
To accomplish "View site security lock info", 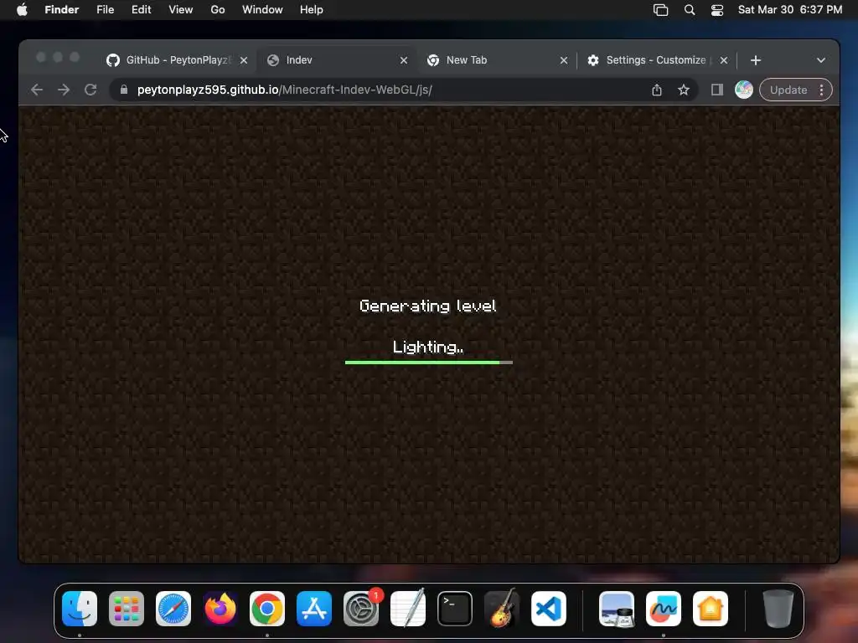I will click(124, 90).
